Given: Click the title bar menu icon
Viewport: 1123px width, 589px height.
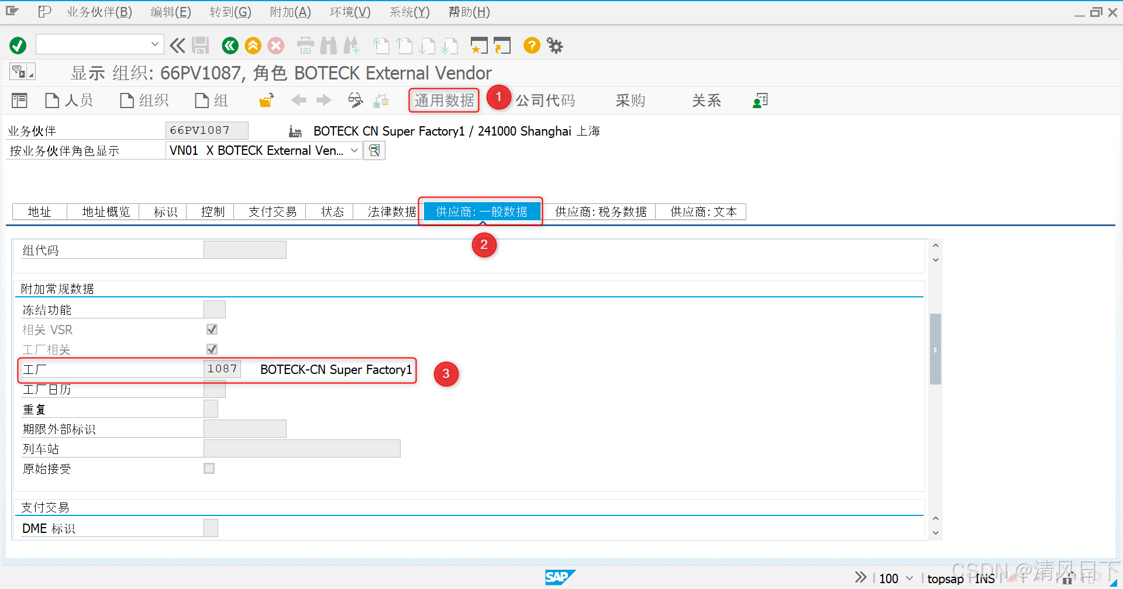Looking at the screenshot, I should pyautogui.click(x=22, y=72).
